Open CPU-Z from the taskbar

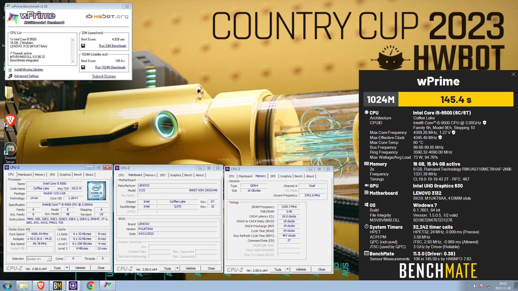coord(73,286)
